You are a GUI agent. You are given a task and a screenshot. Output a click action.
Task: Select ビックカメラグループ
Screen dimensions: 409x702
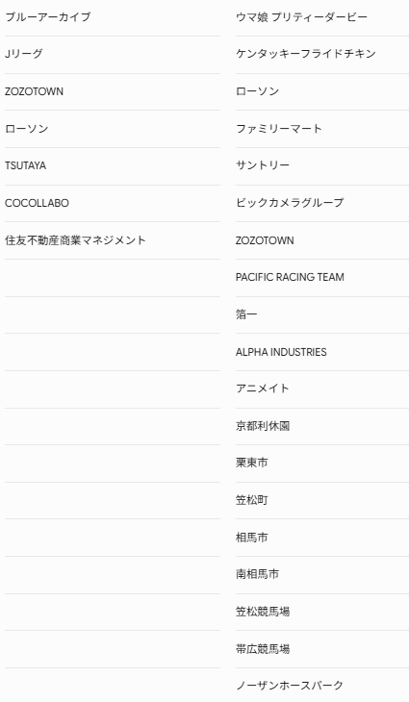point(290,203)
